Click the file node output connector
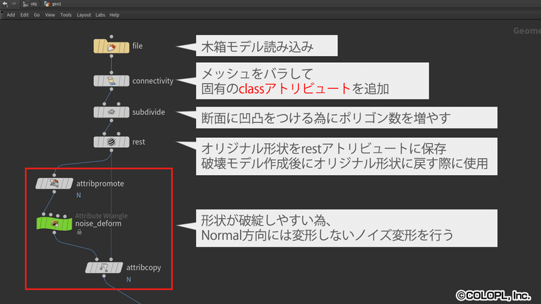 point(111,56)
